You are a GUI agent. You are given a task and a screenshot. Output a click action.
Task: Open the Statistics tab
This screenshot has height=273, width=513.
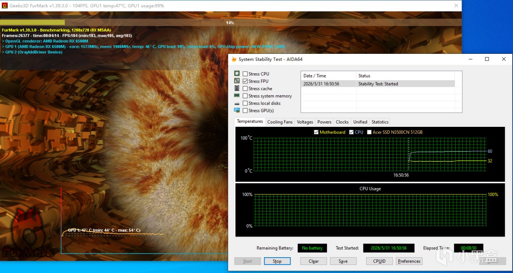click(x=380, y=122)
